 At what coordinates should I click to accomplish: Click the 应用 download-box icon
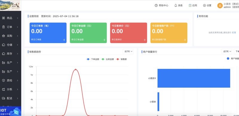[x=190, y=5]
